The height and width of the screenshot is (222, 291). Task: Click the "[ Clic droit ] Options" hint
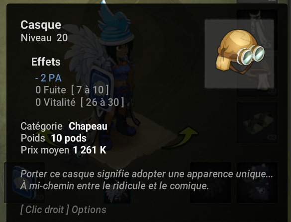coord(64,210)
